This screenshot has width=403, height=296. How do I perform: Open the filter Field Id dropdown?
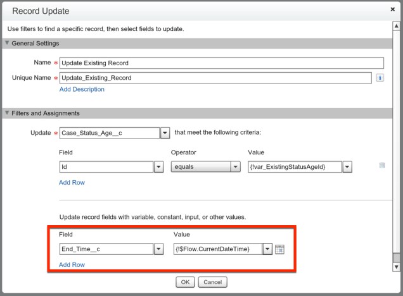(x=159, y=167)
